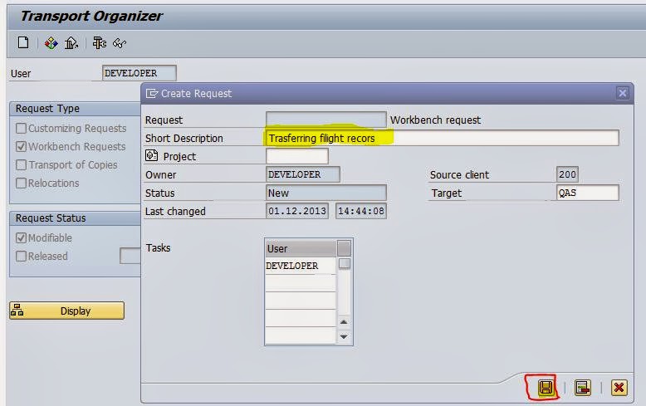Click the Status field showing New
This screenshot has height=406, width=646.
click(x=325, y=193)
